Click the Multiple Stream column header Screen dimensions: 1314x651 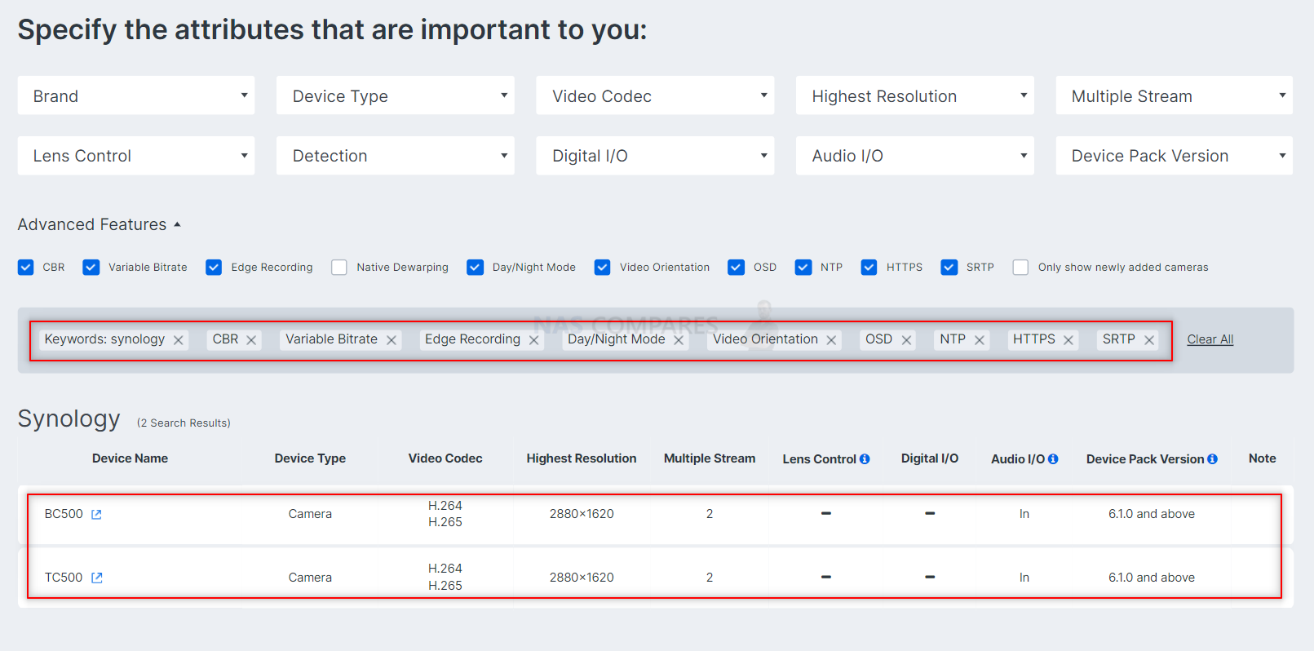coord(710,458)
